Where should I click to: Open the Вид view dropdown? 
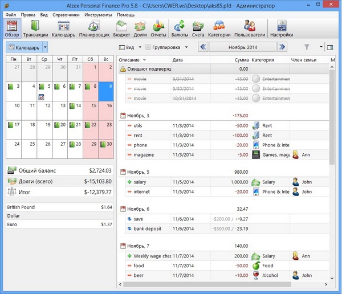[x=130, y=47]
